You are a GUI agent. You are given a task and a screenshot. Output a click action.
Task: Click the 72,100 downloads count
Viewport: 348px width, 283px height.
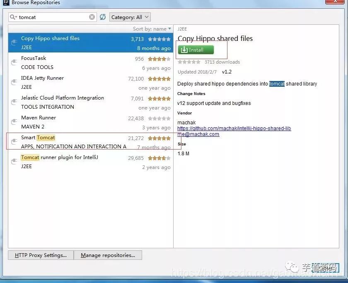click(x=136, y=79)
